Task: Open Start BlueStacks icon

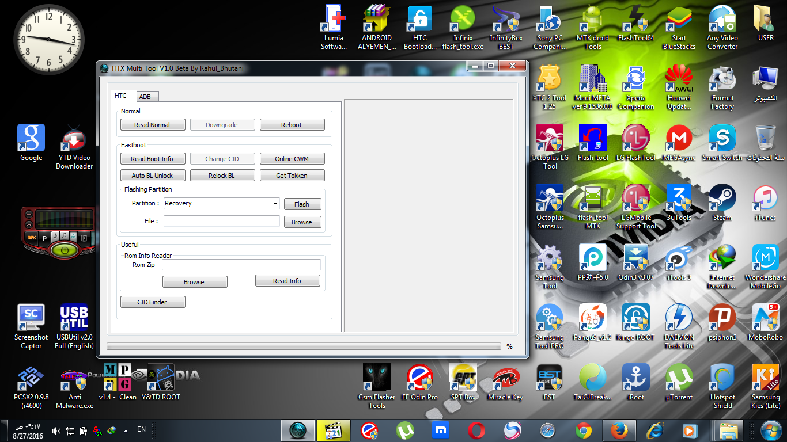Action: click(x=679, y=27)
